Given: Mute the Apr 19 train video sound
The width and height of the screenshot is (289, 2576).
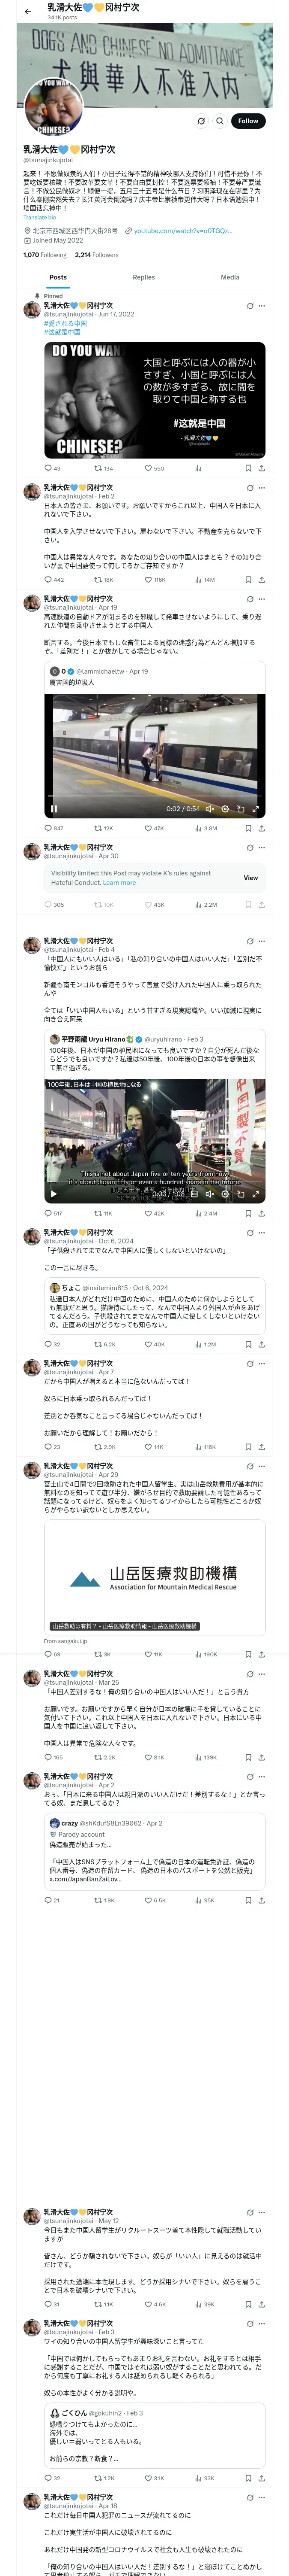Looking at the screenshot, I should tap(209, 809).
